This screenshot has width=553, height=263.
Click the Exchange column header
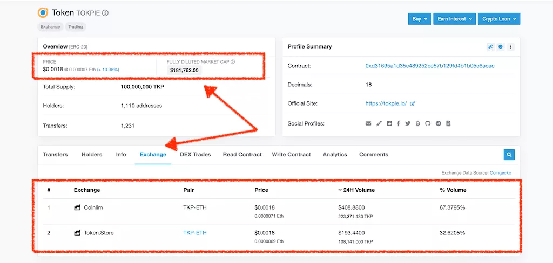click(x=87, y=190)
